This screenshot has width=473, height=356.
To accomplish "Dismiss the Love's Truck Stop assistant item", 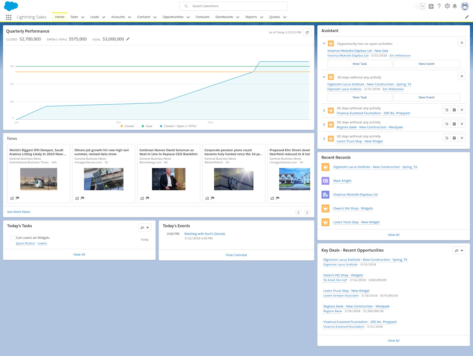I will click(x=462, y=138).
